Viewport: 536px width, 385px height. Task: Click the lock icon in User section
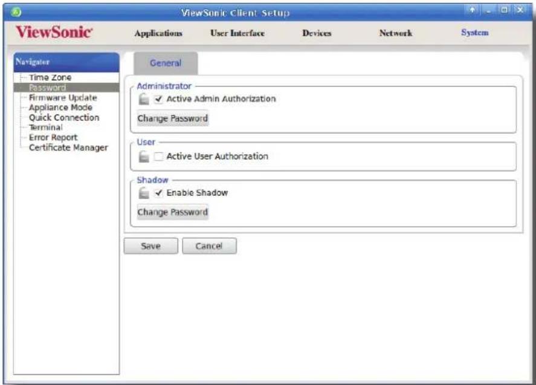(x=144, y=157)
